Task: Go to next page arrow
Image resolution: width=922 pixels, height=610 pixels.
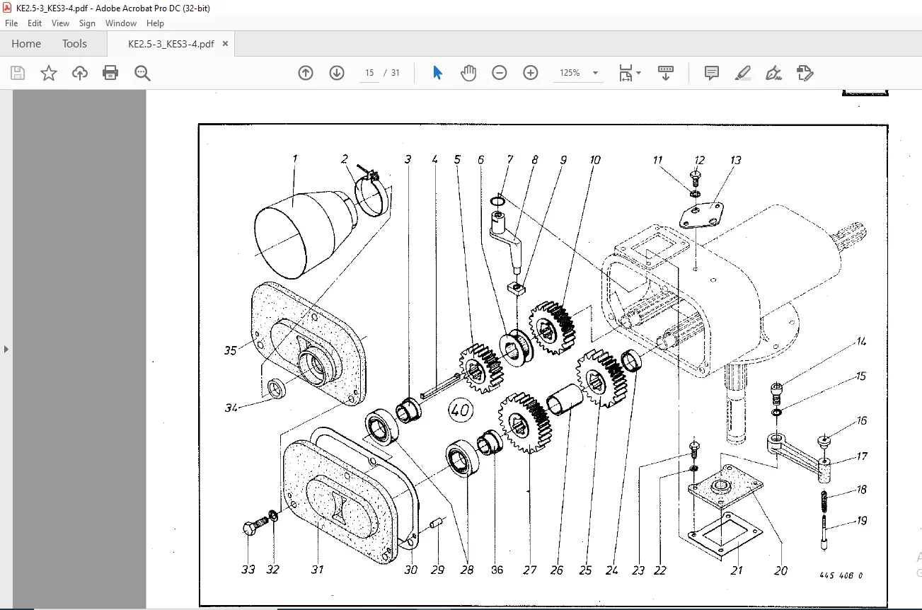Action: (x=337, y=73)
